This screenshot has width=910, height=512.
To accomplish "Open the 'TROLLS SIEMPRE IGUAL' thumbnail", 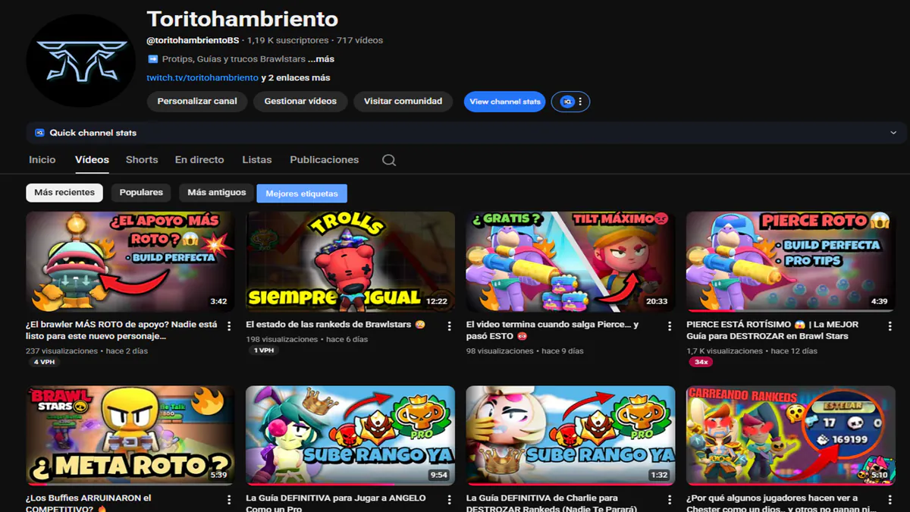I will pyautogui.click(x=350, y=262).
